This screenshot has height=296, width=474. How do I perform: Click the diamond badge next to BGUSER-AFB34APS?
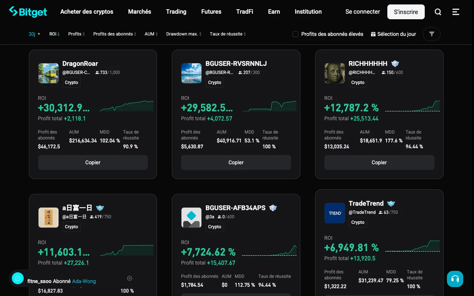(273, 208)
